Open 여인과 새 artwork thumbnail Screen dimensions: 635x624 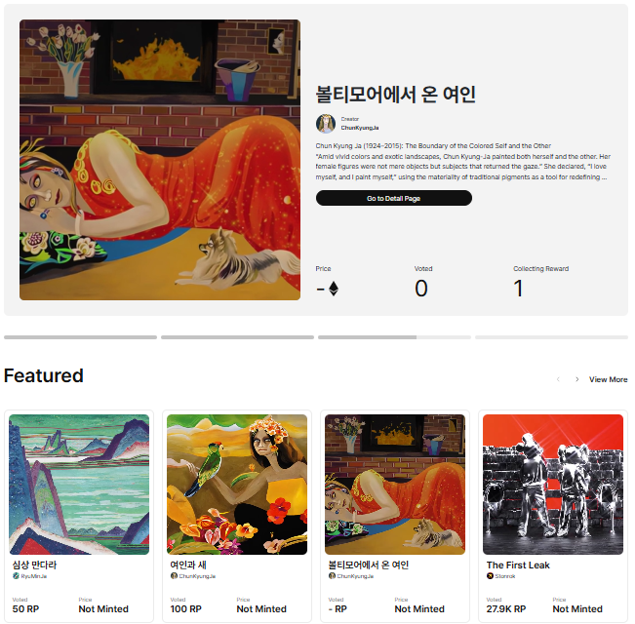pos(237,485)
